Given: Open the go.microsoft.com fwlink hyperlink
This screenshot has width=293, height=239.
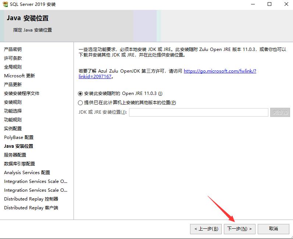Looking at the screenshot, I should pyautogui.click(x=220, y=71).
